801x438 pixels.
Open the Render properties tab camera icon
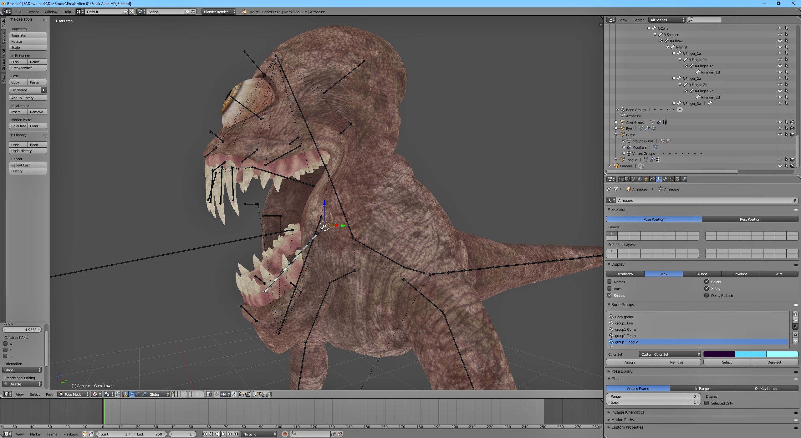[621, 179]
